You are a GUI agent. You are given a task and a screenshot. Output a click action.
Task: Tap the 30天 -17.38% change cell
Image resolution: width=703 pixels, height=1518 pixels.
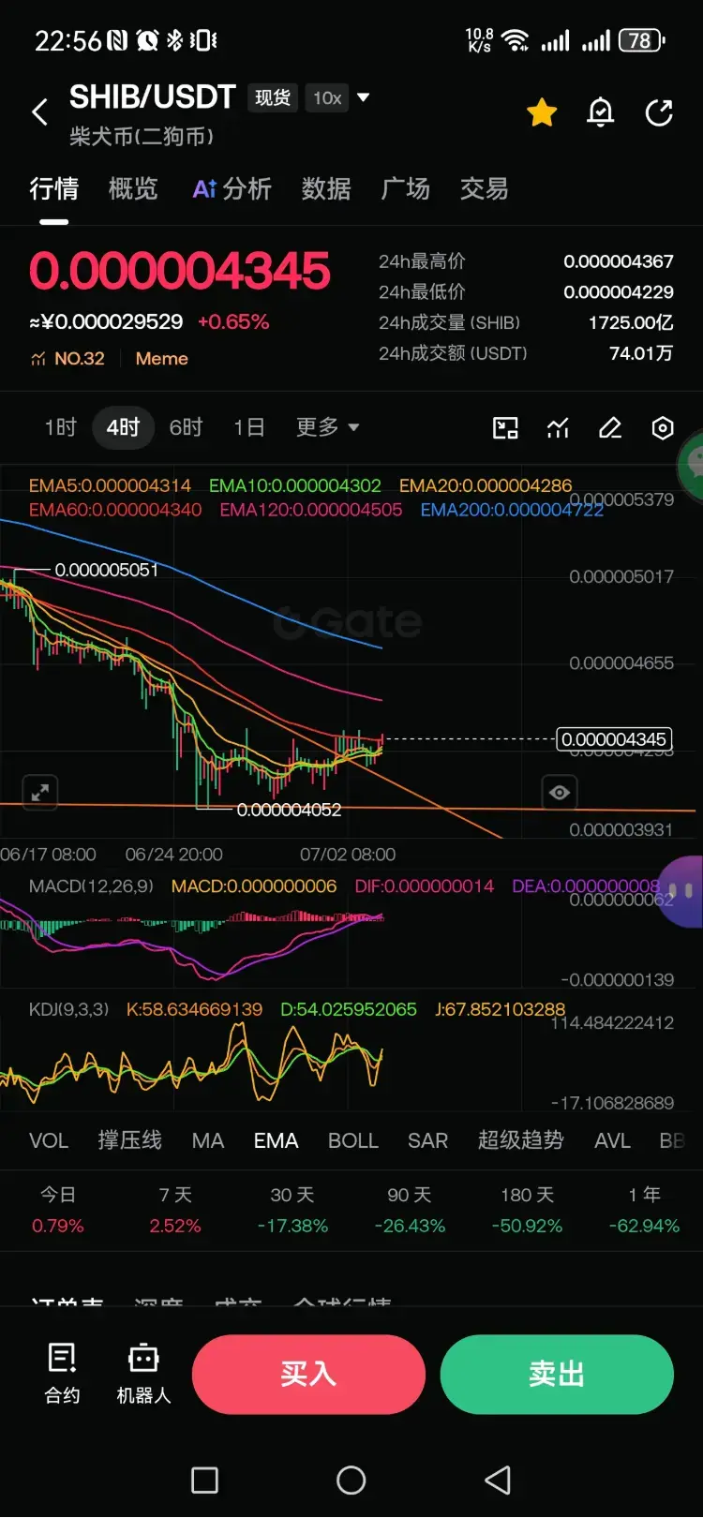(x=292, y=1210)
